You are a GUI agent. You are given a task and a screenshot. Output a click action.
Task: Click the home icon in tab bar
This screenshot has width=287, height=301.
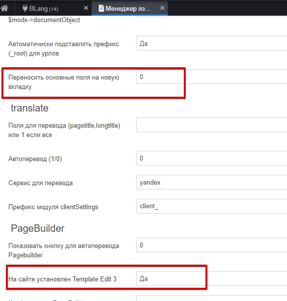(4, 8)
